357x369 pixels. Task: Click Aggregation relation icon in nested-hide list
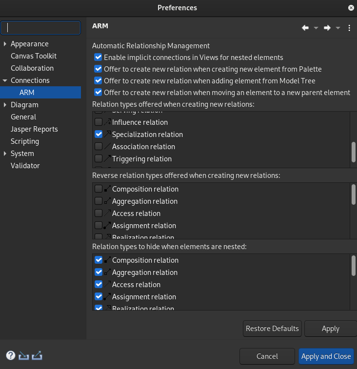click(107, 272)
